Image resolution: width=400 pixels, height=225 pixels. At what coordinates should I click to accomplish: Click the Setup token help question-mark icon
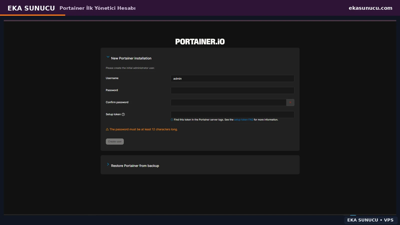click(123, 114)
